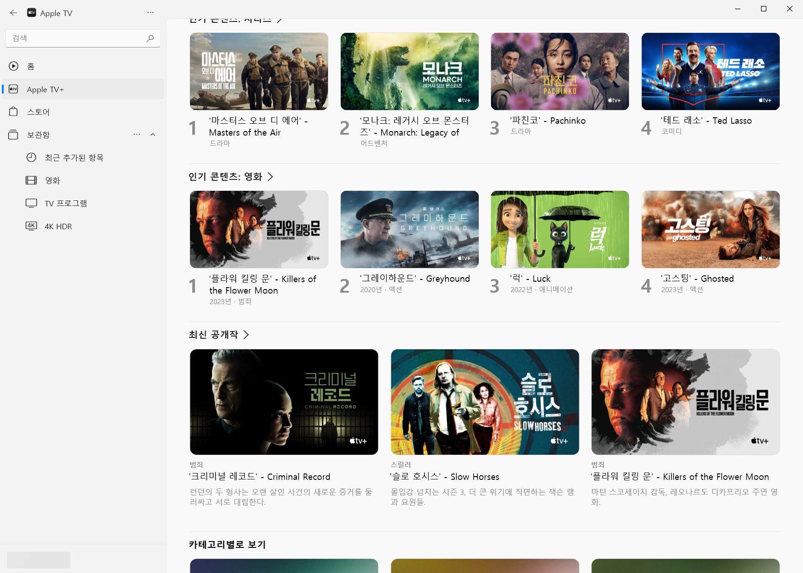Screen dimensions: 803x573
Task: Open the 영화 library item
Action: 83,180
